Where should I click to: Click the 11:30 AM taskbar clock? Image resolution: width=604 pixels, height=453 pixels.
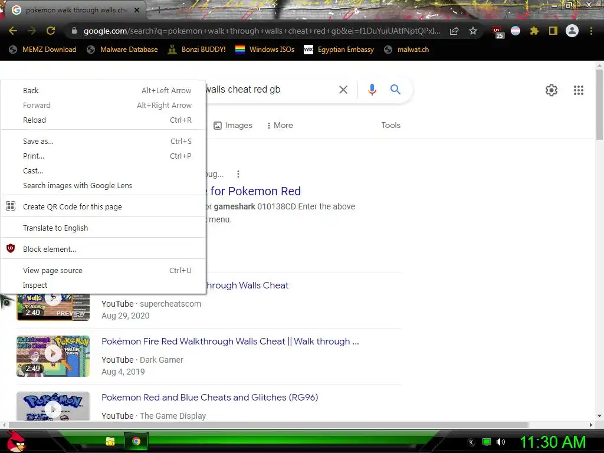click(x=553, y=442)
